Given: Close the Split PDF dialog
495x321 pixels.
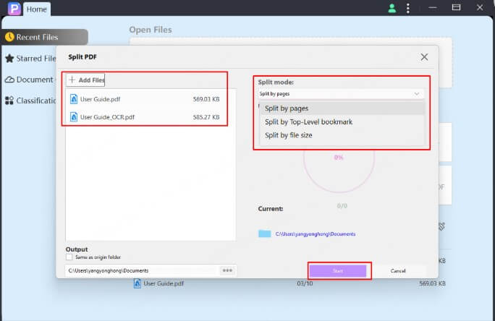Looking at the screenshot, I should coord(424,57).
